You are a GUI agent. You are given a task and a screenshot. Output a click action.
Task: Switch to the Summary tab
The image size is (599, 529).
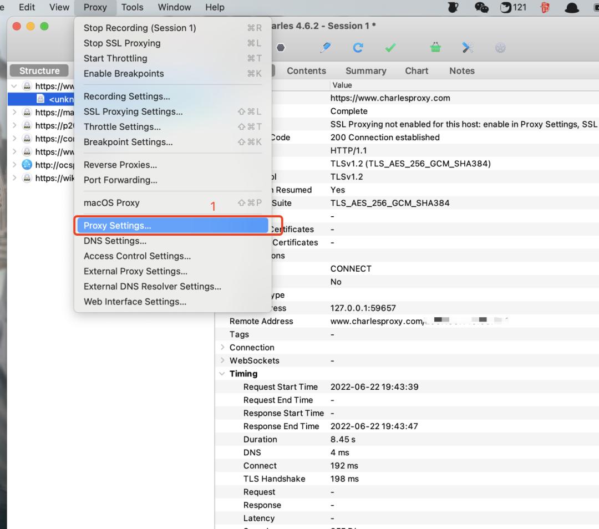click(x=366, y=71)
